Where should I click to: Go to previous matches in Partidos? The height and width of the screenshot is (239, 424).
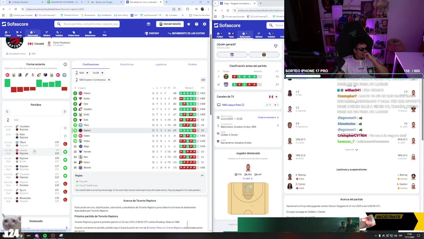point(7,112)
